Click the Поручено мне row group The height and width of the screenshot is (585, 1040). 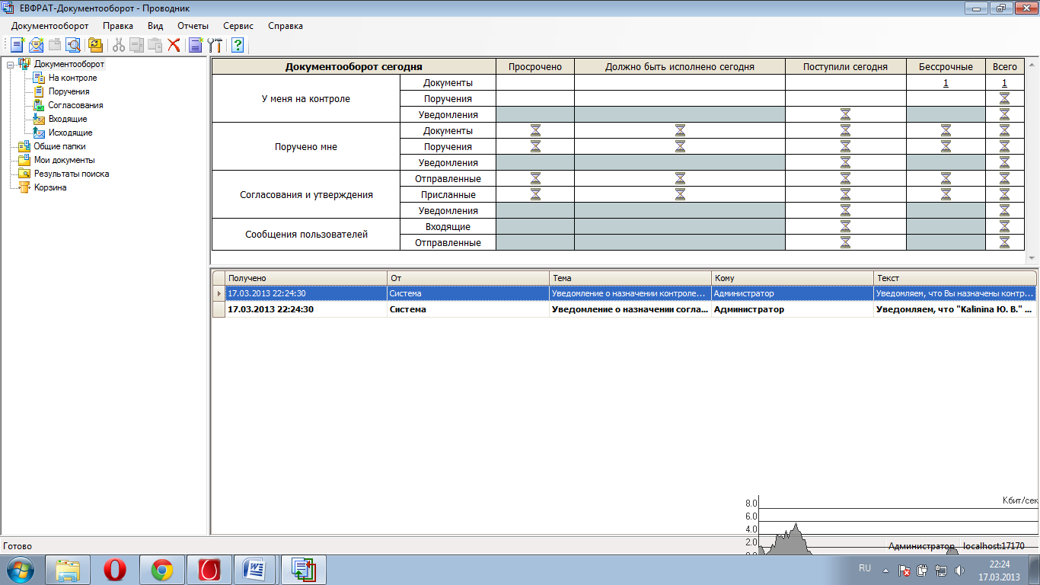point(305,147)
